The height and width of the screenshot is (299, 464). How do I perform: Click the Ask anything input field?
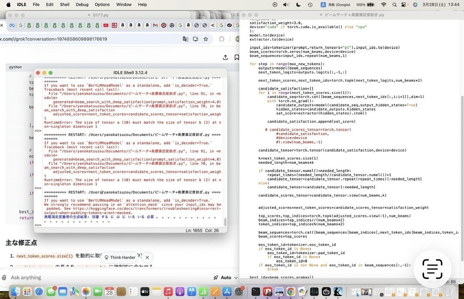click(x=106, y=278)
